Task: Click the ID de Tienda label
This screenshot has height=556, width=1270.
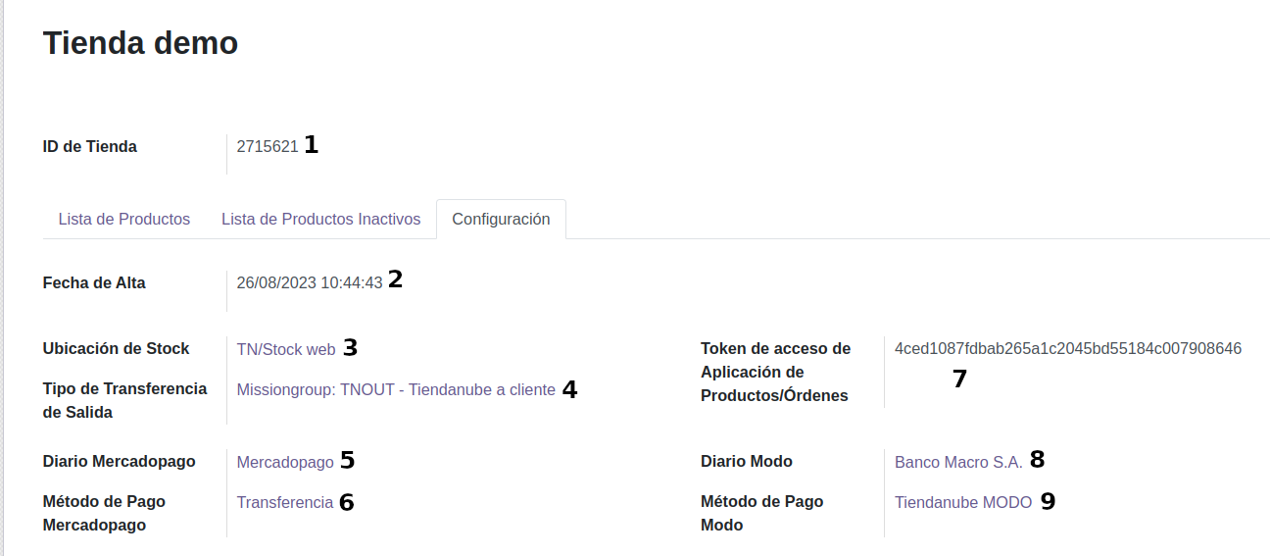Action: pos(90,147)
